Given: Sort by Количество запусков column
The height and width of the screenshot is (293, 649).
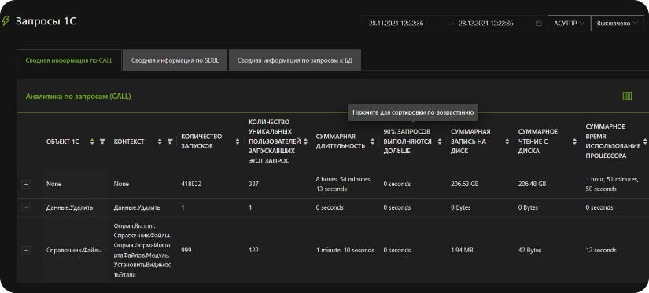Looking at the screenshot, I should [237, 141].
